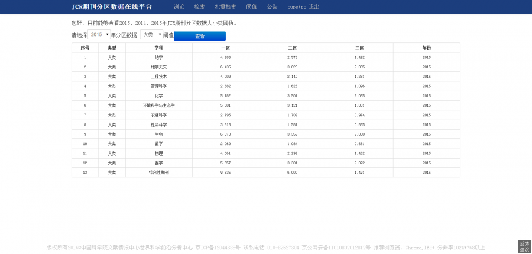The height and width of the screenshot is (254, 532).
Task: Expand the 2015 year dropdown
Action: (99, 35)
